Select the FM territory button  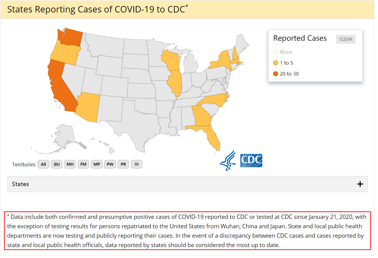(84, 164)
